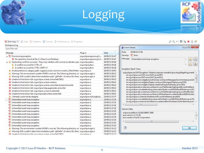Collapse the Provisioning exception entry
This screenshot has width=204, height=153.
click(7, 56)
